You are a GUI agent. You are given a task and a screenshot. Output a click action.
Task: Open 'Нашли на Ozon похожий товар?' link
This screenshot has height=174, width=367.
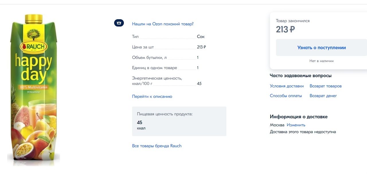(x=163, y=24)
